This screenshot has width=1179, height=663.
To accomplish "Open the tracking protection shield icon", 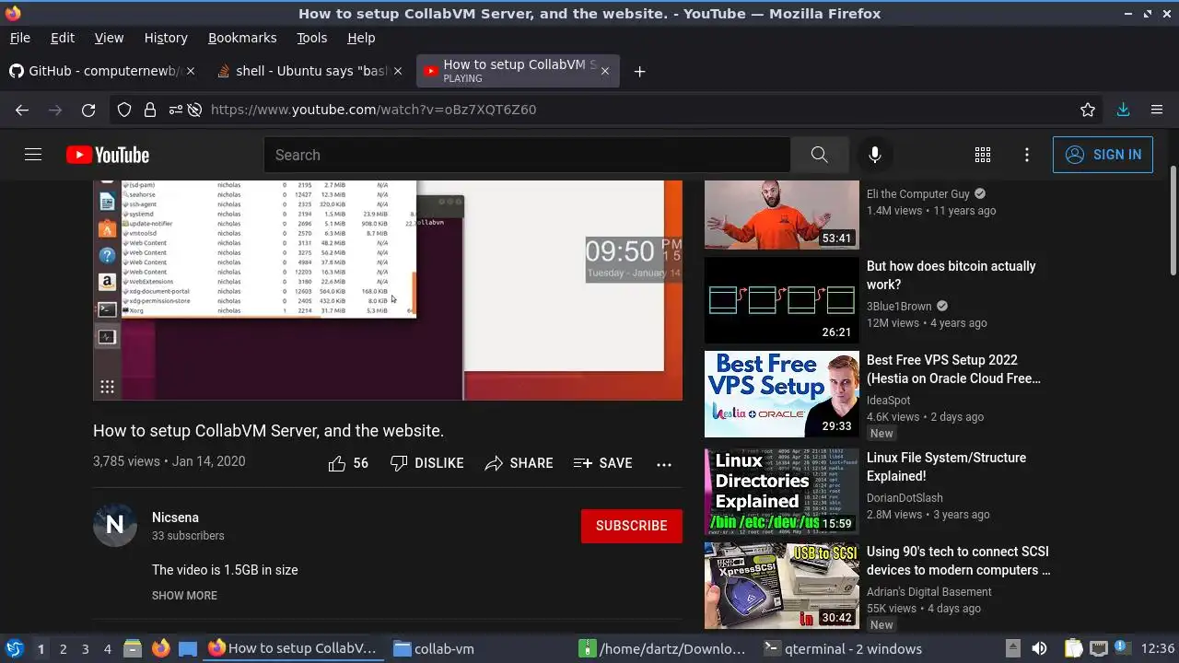I will point(124,110).
